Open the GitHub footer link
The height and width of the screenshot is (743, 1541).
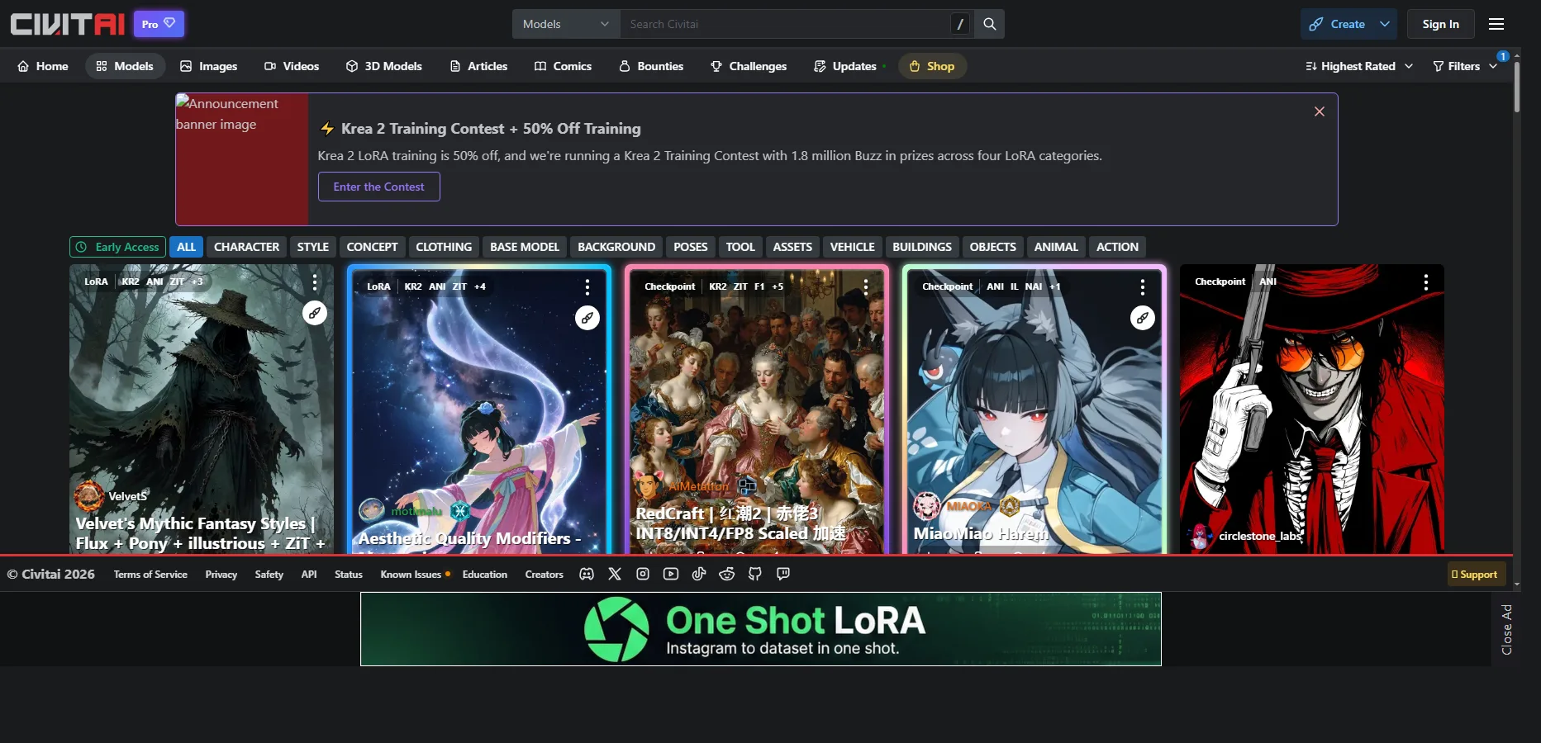click(755, 574)
